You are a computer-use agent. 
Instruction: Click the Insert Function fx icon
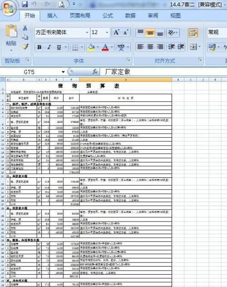pyautogui.click(x=95, y=72)
